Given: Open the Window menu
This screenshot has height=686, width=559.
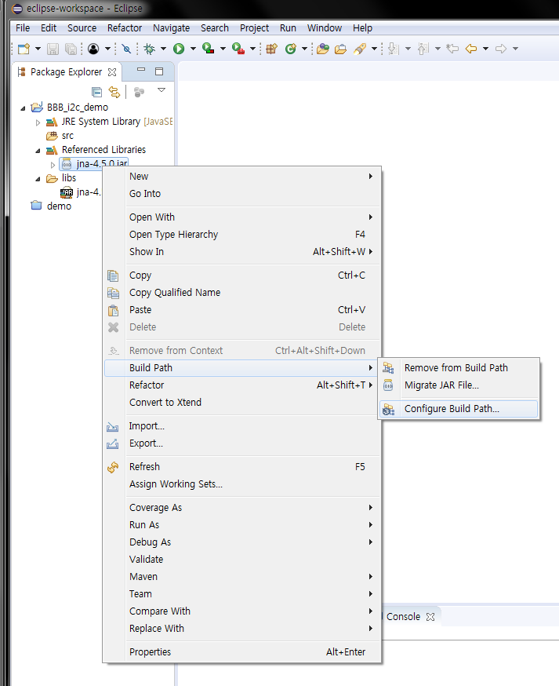Looking at the screenshot, I should (325, 28).
